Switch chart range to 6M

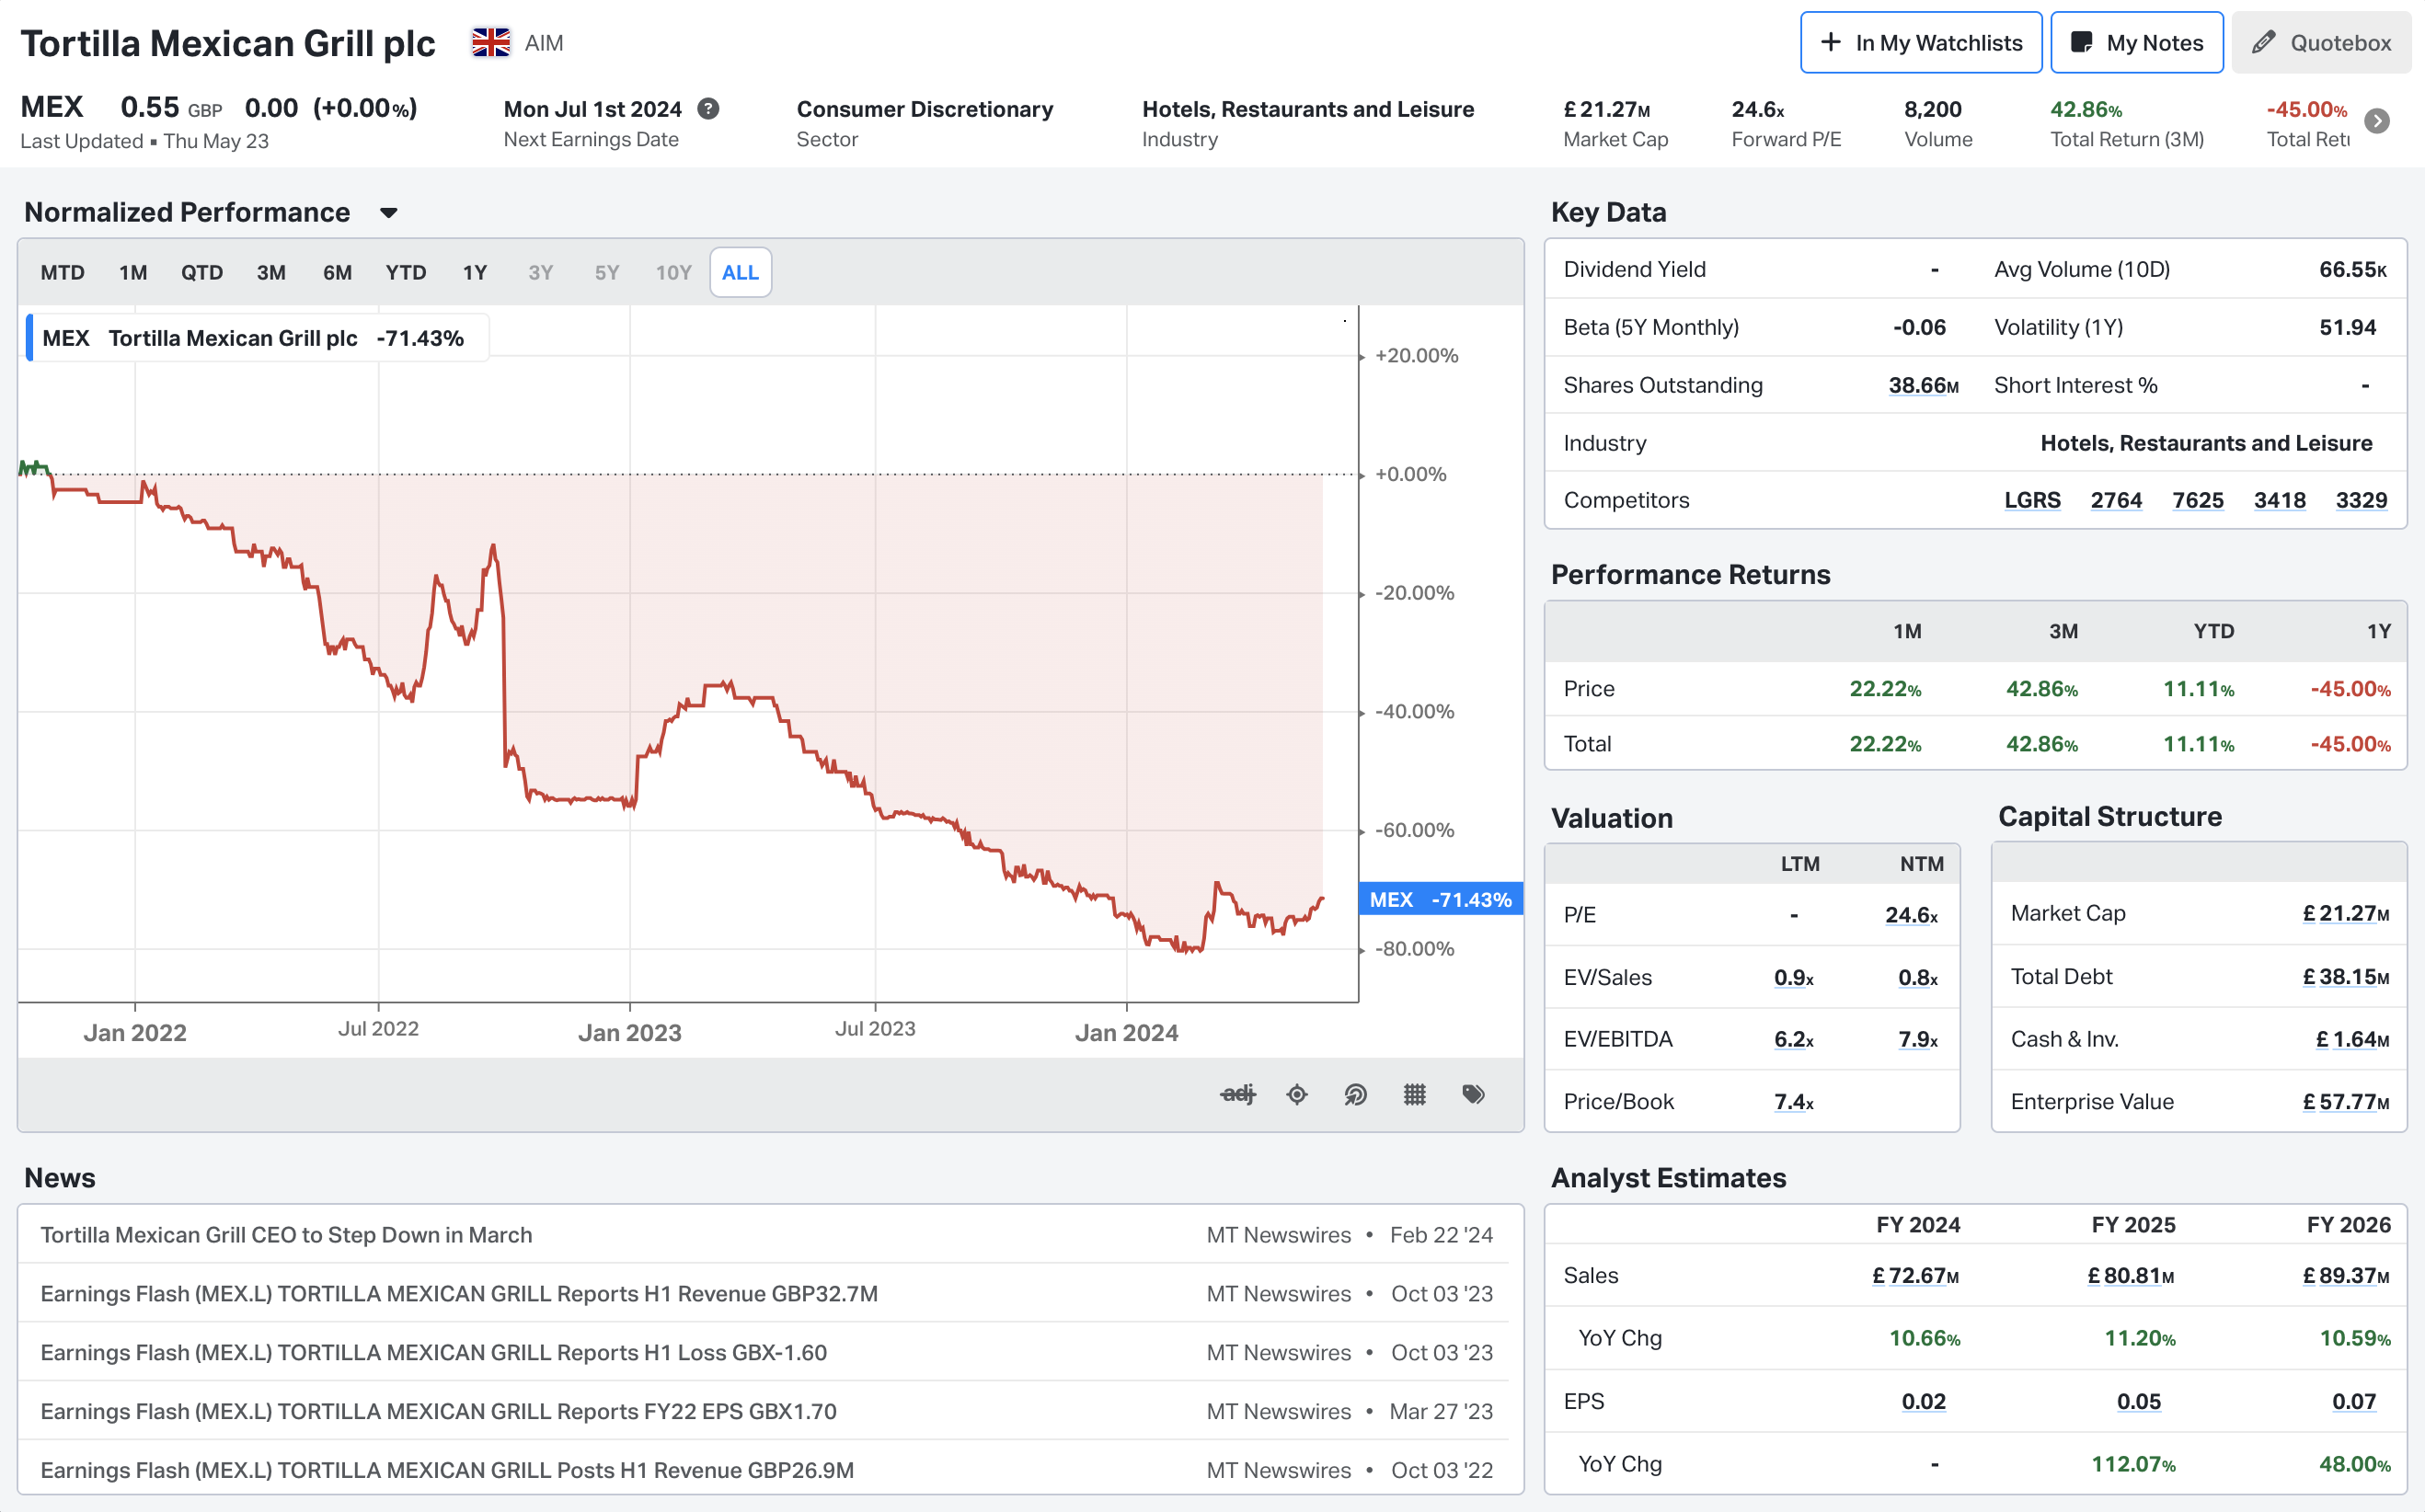tap(337, 272)
